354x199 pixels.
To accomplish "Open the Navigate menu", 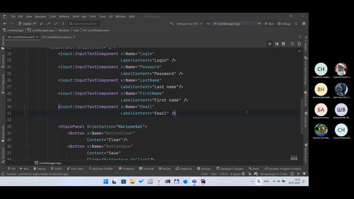I will pos(40,17).
